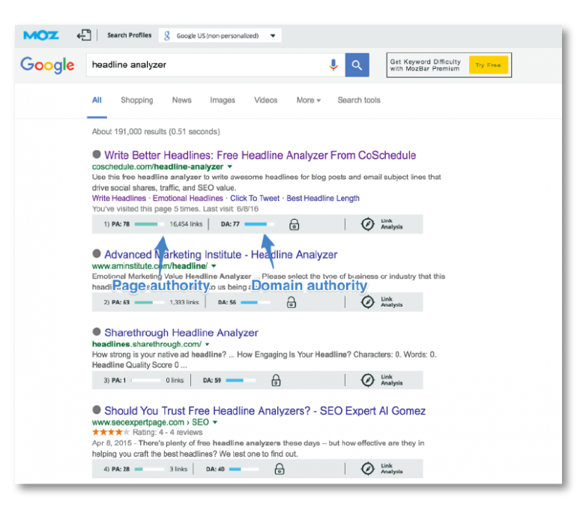Click lock icon in PA: 78 bar
577x512 pixels.
pos(294,224)
